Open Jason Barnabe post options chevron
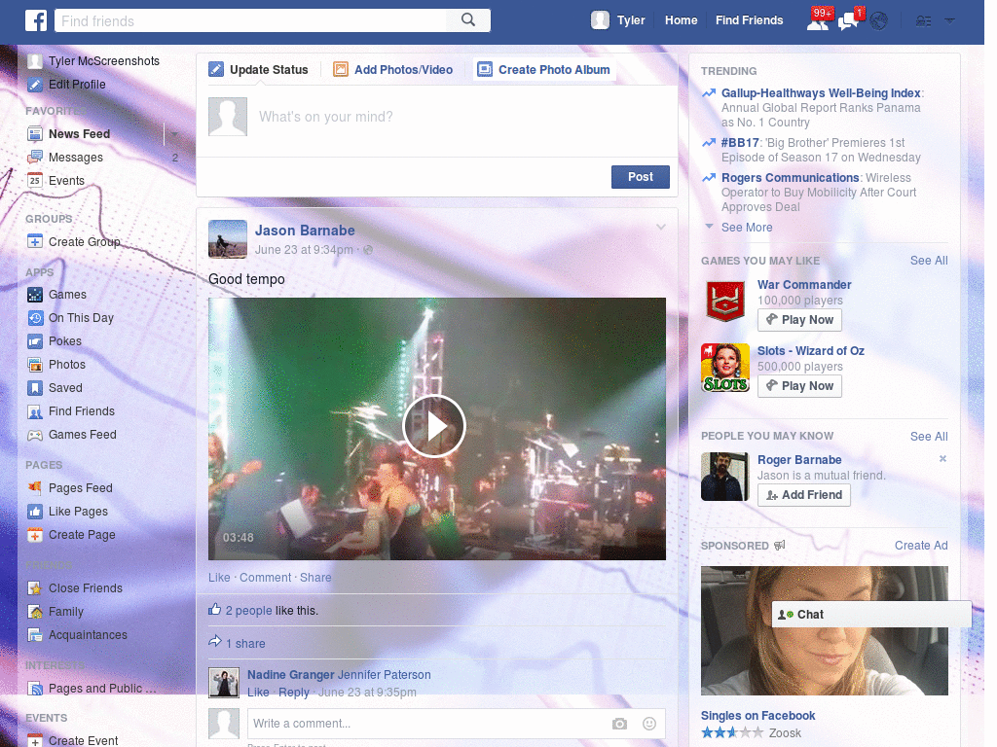Viewport: 997px width, 747px height. (661, 227)
